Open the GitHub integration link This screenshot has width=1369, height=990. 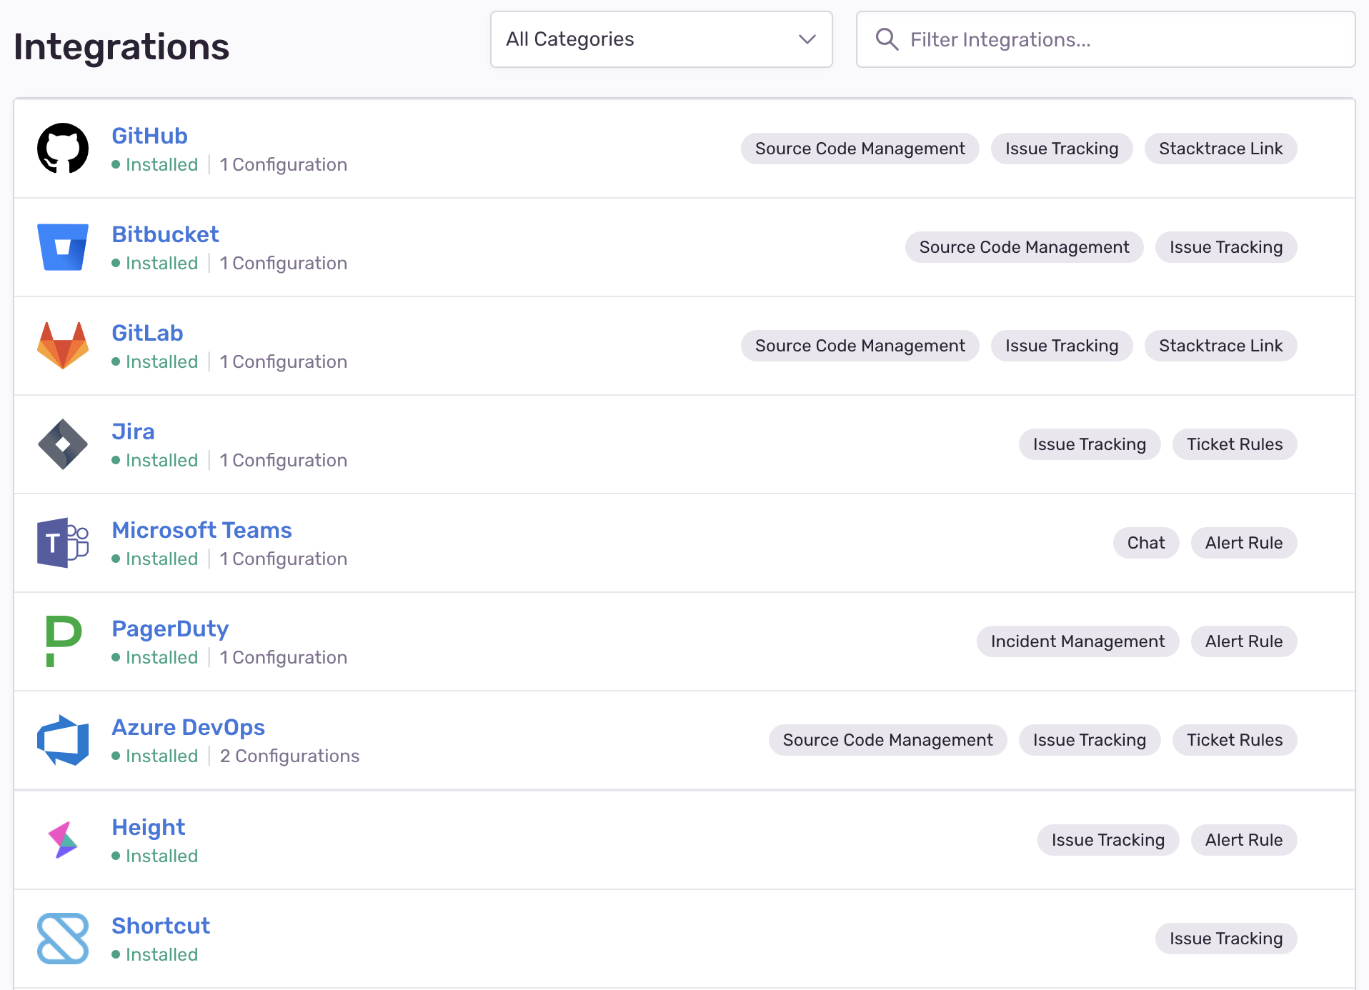(149, 136)
